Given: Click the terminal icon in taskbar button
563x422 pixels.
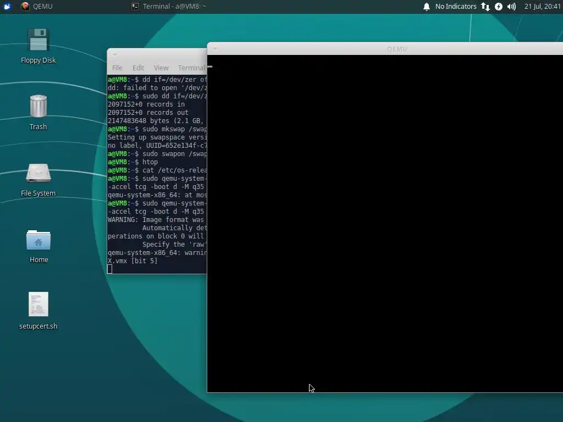Looking at the screenshot, I should [135, 7].
